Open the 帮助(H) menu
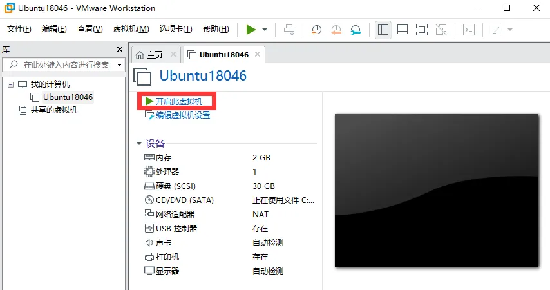This screenshot has width=550, height=290. pos(216,29)
